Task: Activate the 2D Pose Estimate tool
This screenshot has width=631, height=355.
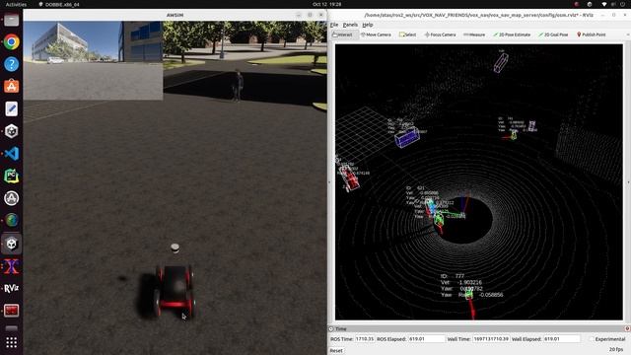Action: 512,35
